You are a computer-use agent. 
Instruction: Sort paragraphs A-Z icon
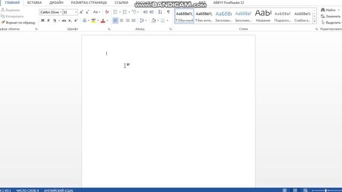coord(160,12)
